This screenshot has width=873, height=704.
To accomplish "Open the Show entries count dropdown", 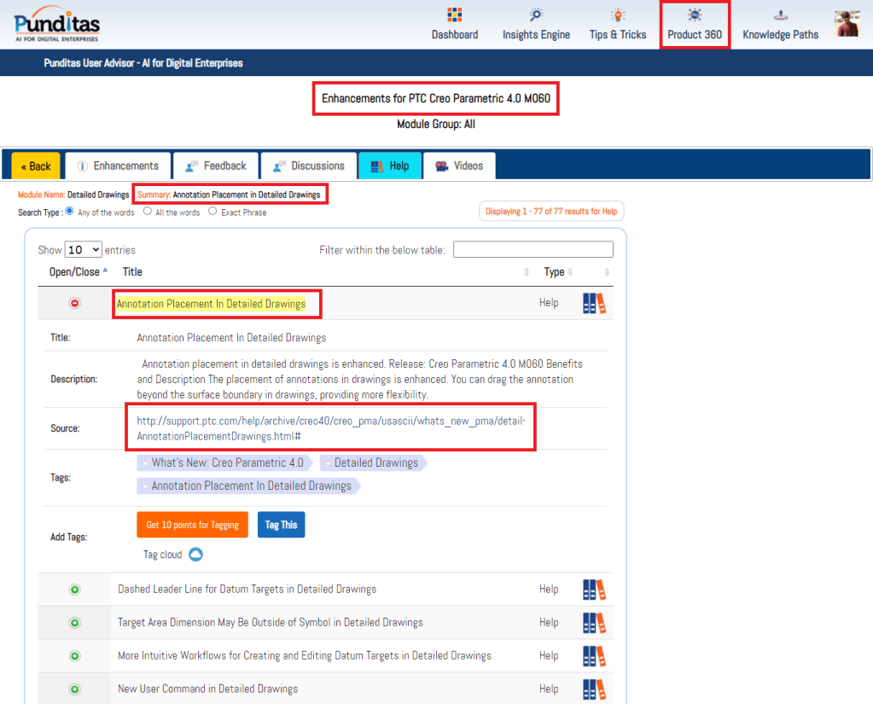I will pos(84,250).
